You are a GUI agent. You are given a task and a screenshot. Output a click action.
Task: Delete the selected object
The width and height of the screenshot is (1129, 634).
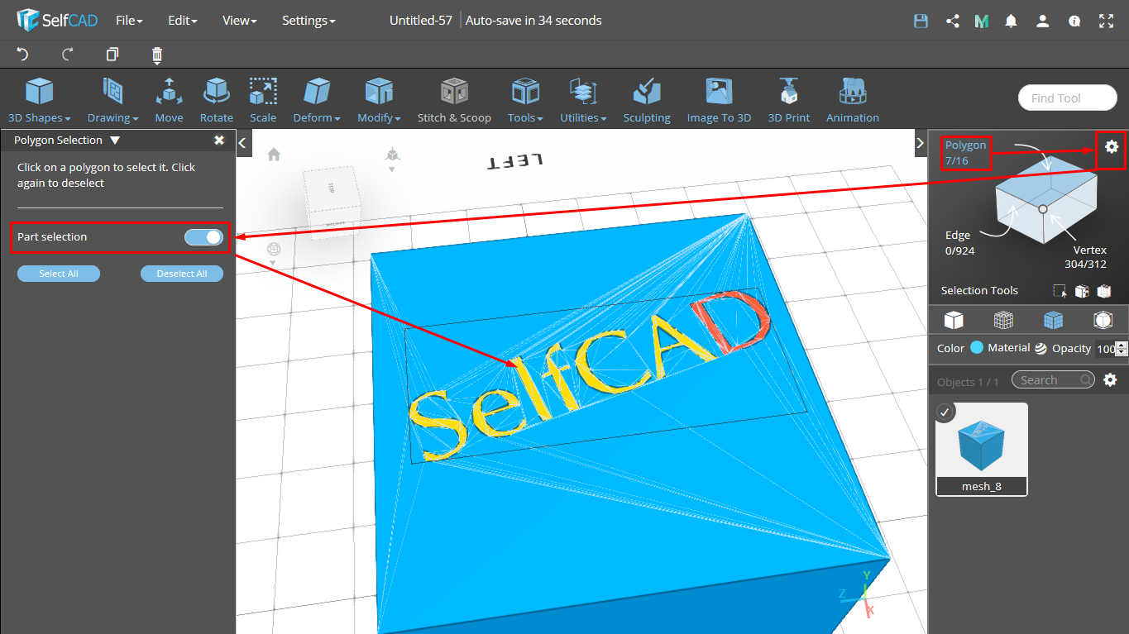[x=157, y=55]
